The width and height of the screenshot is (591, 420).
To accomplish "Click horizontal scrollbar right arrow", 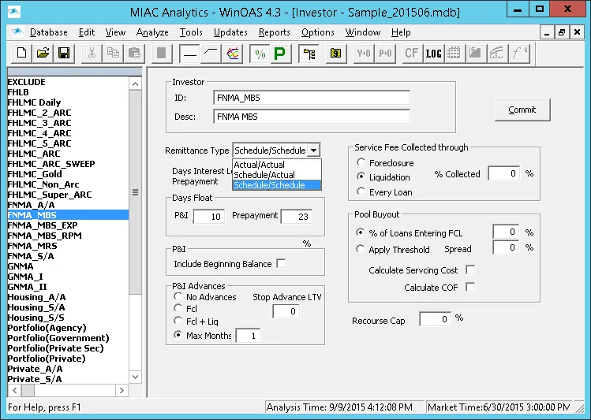I will pos(122,390).
